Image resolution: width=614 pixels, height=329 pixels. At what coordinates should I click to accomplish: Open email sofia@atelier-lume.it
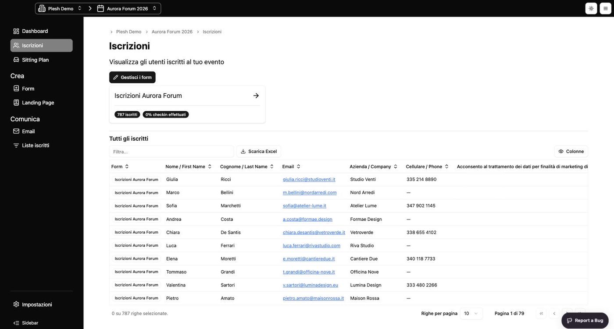[304, 206]
